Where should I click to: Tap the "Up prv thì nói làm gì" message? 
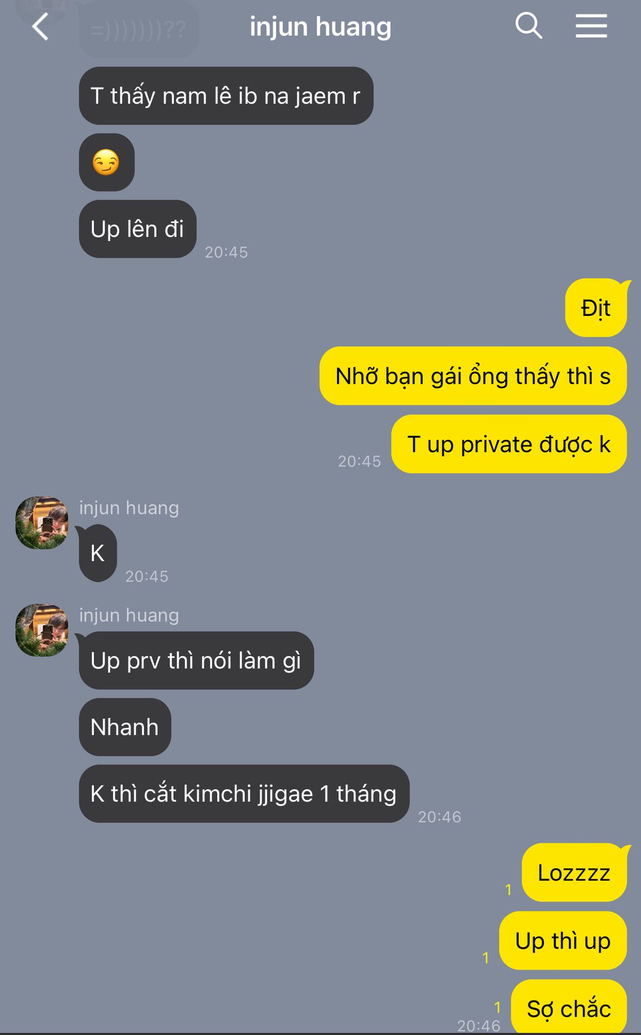pos(196,660)
